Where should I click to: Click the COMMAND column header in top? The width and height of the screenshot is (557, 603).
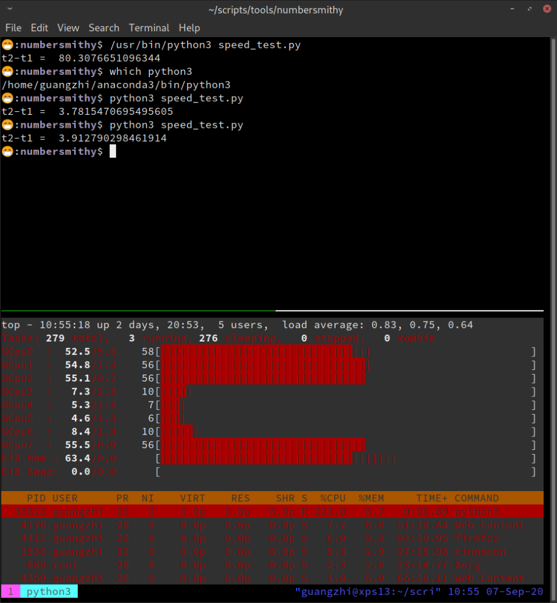[x=477, y=498]
